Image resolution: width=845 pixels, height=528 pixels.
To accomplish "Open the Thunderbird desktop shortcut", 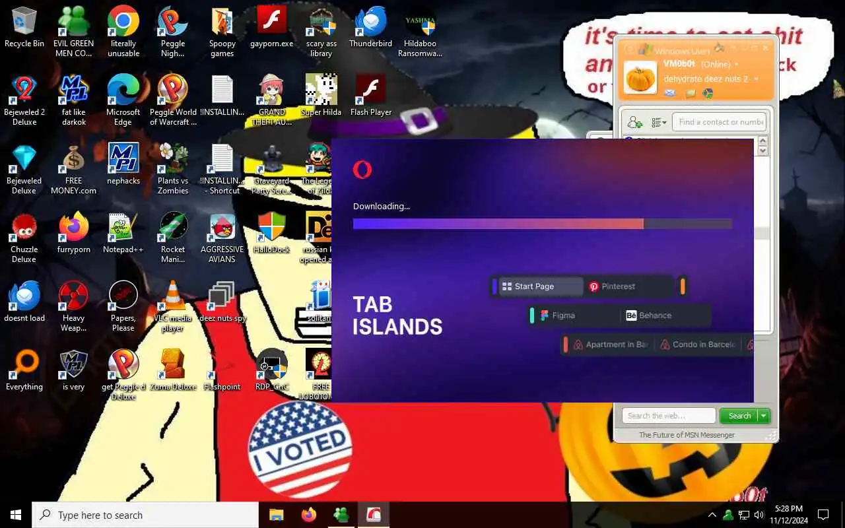I will [x=371, y=28].
